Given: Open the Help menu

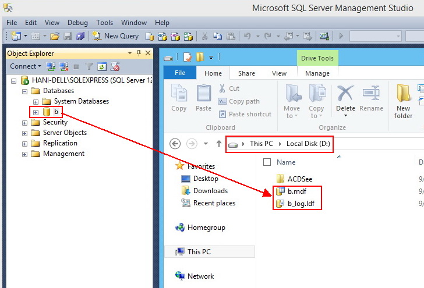Looking at the screenshot, I should click(162, 23).
